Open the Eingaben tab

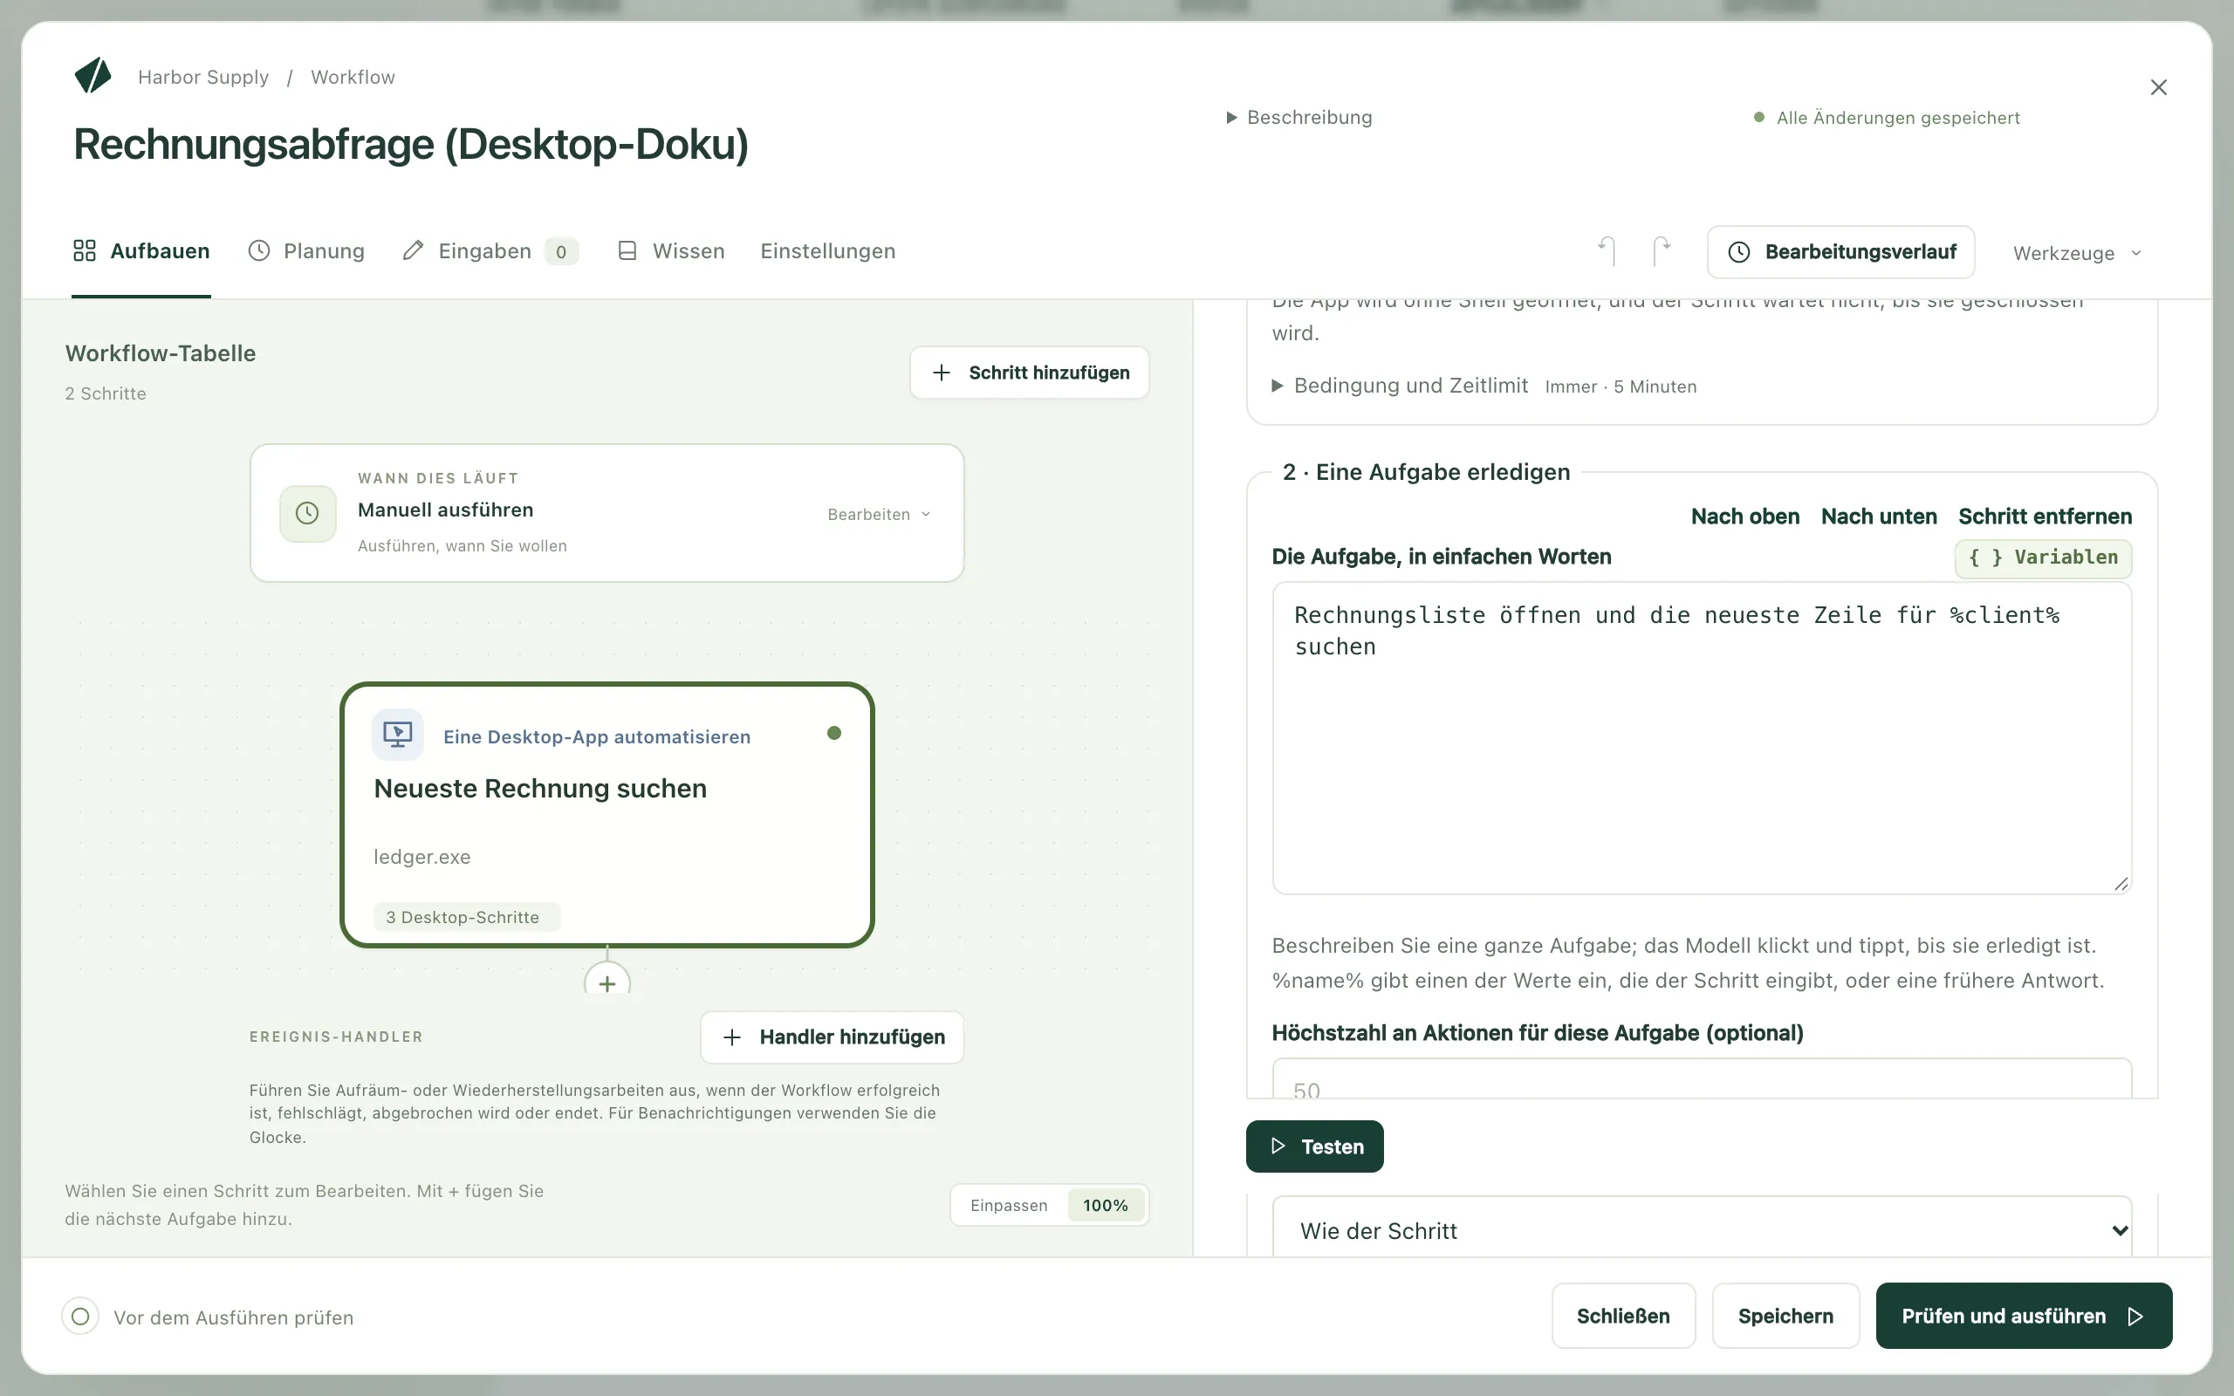coord(490,251)
